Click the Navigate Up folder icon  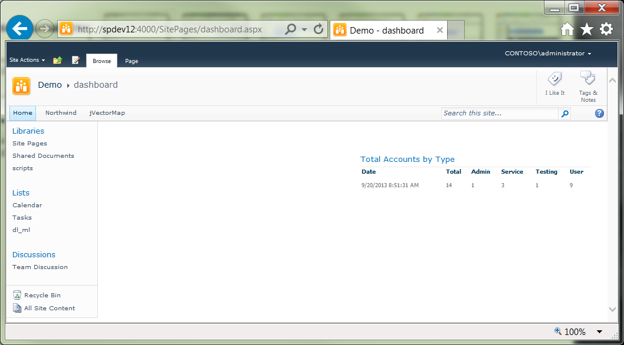pos(58,60)
